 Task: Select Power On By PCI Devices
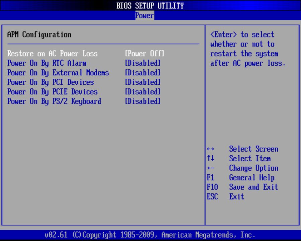click(x=51, y=82)
